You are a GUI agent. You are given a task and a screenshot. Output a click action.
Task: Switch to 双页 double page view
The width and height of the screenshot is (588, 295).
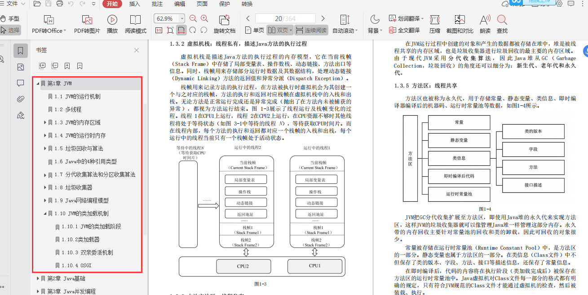point(279,30)
